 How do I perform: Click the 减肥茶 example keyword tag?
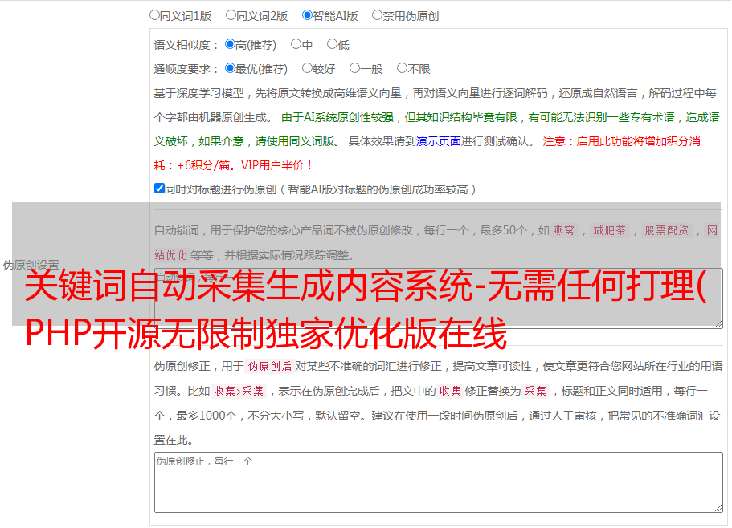coord(609,230)
